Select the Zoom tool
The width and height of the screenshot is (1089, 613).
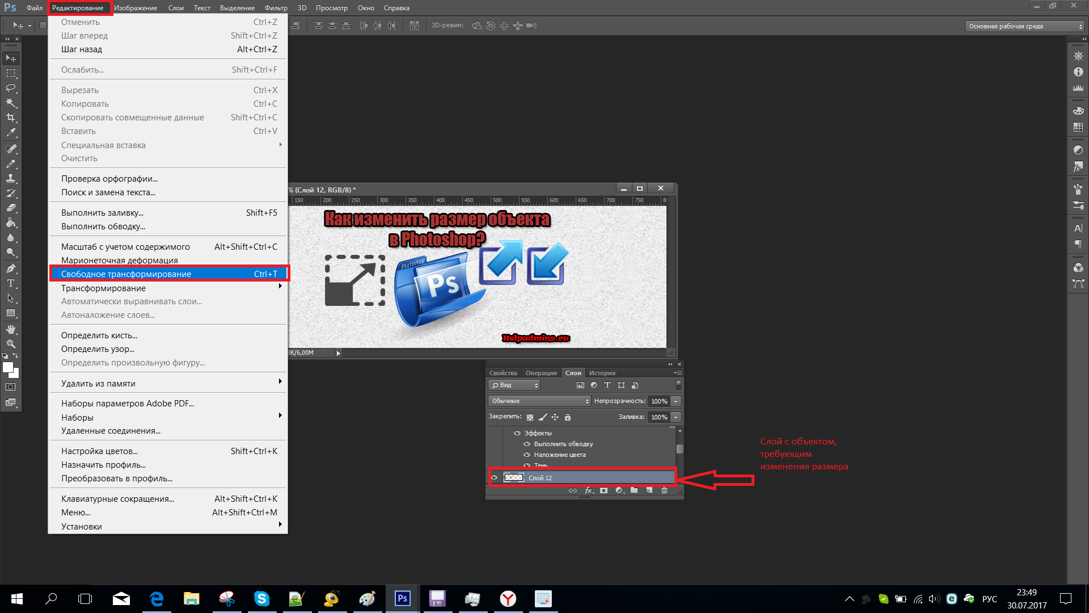coord(9,345)
